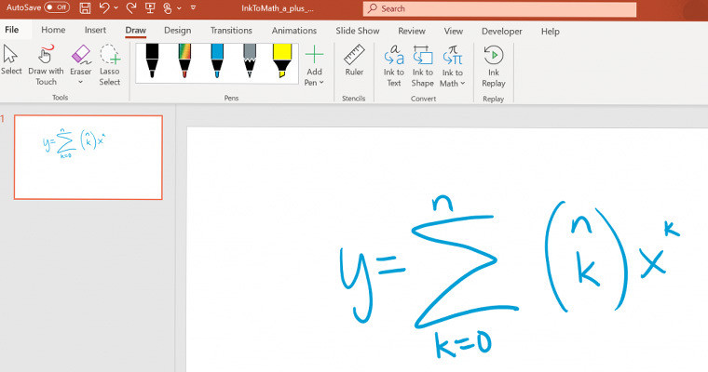Viewport: 708px width, 372px height.
Task: Open the Help tab
Action: pyautogui.click(x=551, y=31)
